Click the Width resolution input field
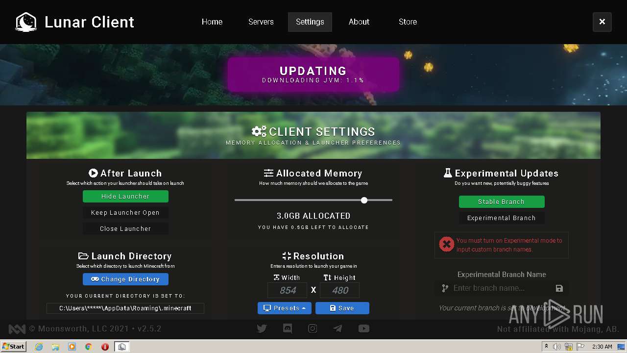Screen dimensions: 627x353 288,290
